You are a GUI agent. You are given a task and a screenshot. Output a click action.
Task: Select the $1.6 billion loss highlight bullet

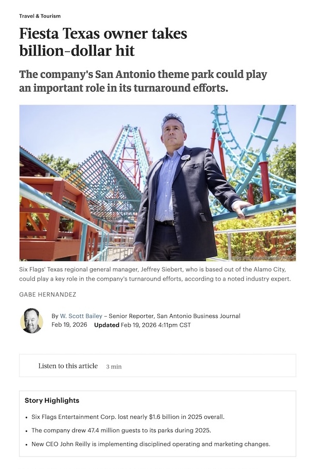[x=128, y=417]
